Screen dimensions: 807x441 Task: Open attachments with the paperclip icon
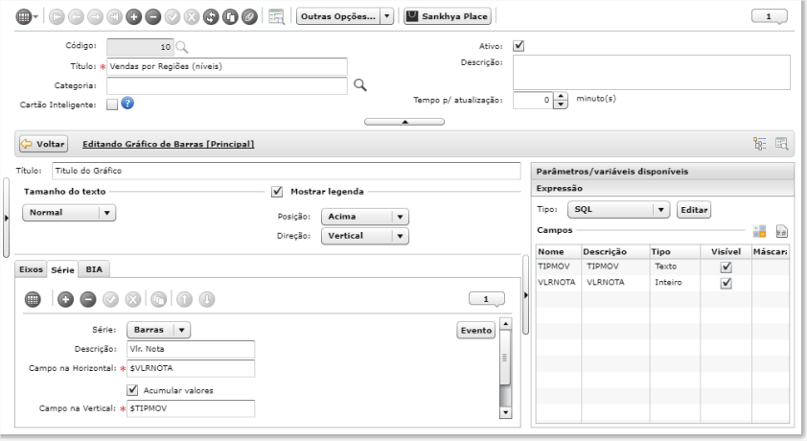pyautogui.click(x=249, y=17)
